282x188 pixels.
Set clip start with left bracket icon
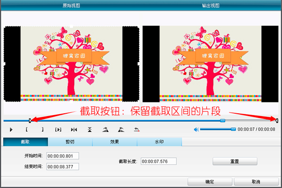pyautogui.click(x=27, y=129)
